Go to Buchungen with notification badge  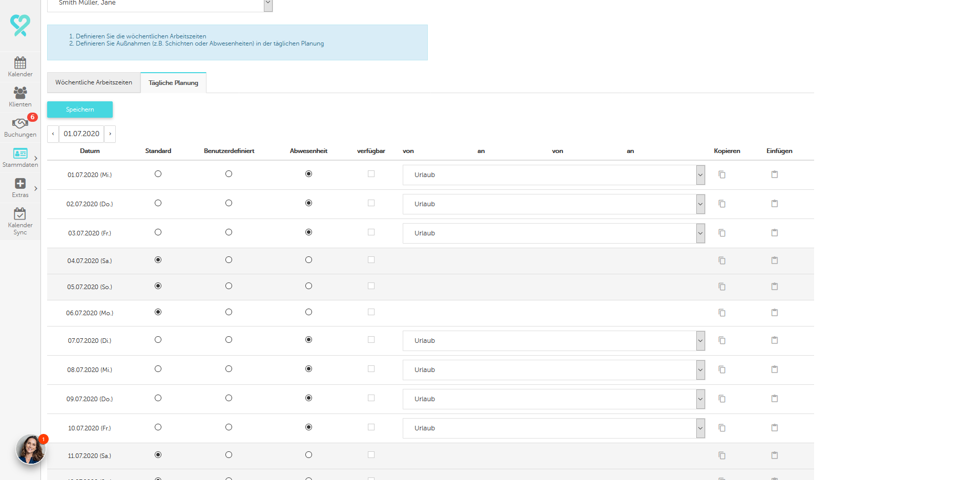[20, 127]
